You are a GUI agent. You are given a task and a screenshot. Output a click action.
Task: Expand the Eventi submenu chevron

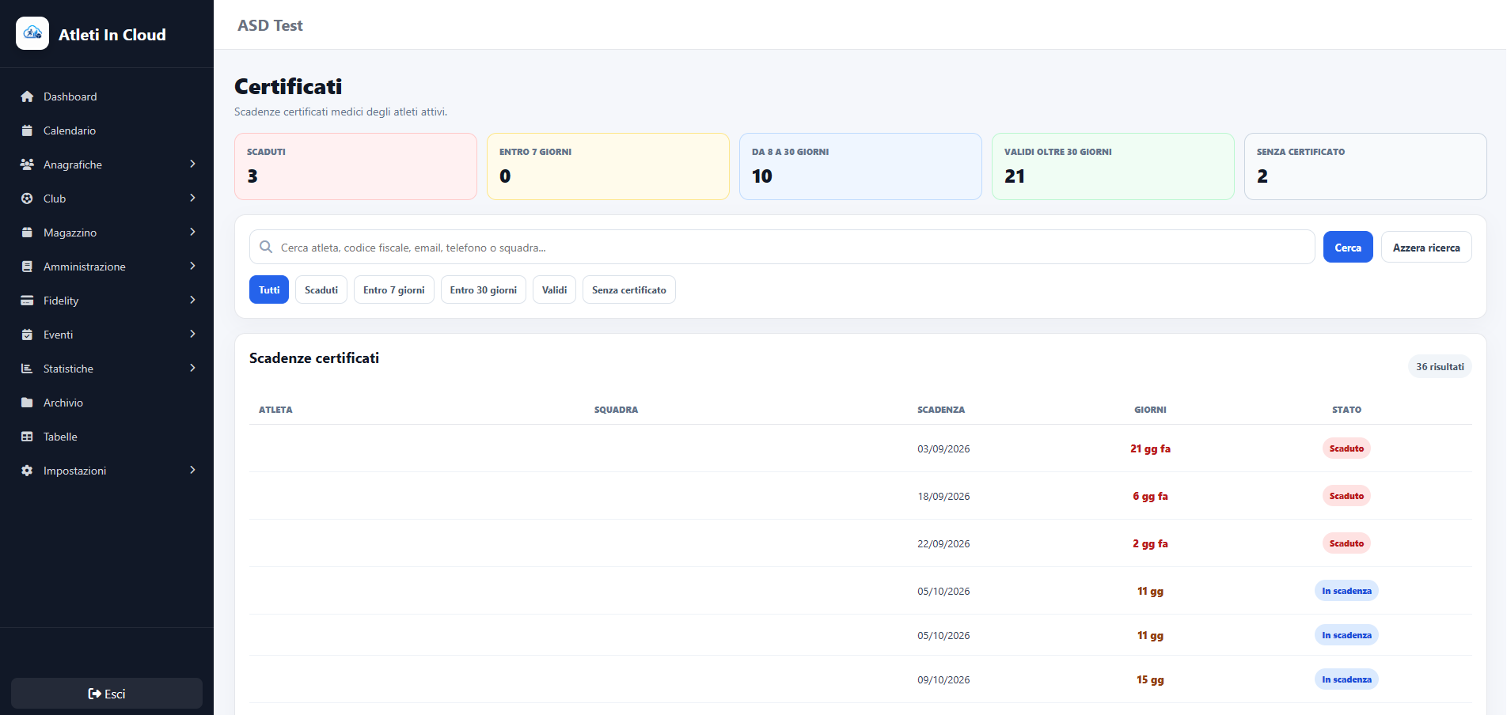(x=192, y=334)
